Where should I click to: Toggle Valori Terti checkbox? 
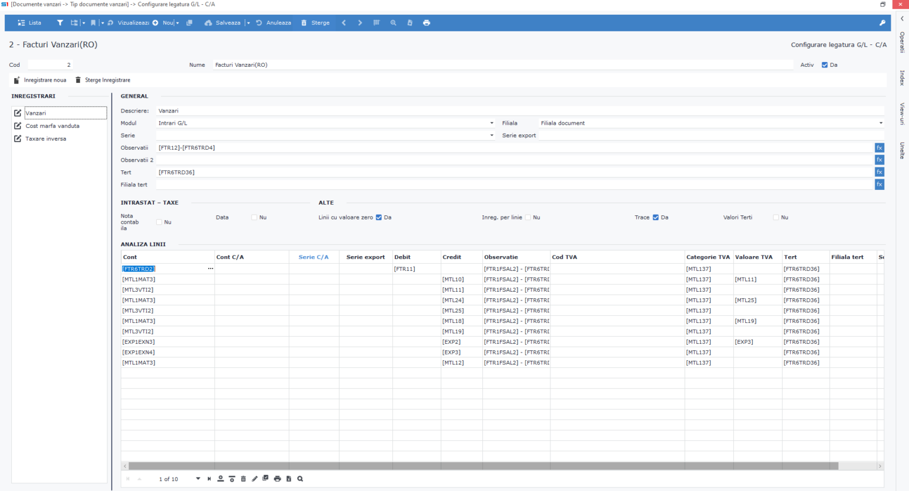tap(776, 218)
